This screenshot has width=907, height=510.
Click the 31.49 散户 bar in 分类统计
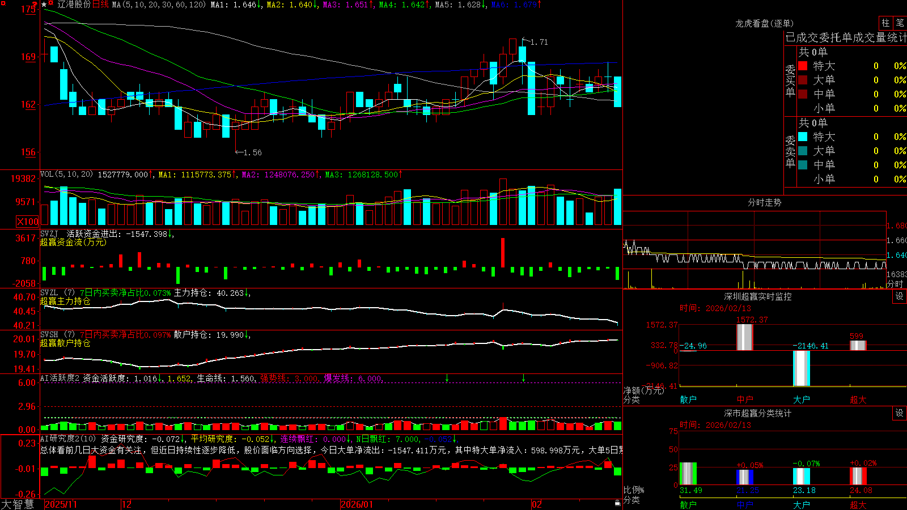click(x=688, y=474)
